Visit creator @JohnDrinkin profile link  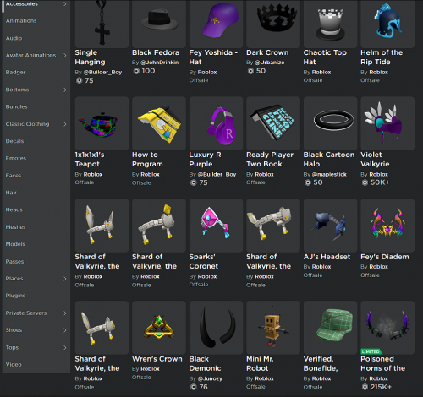click(x=159, y=63)
